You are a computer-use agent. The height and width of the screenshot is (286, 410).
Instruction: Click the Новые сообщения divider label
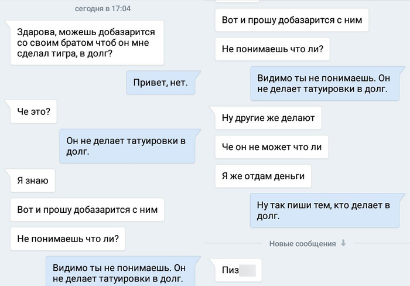click(x=302, y=244)
